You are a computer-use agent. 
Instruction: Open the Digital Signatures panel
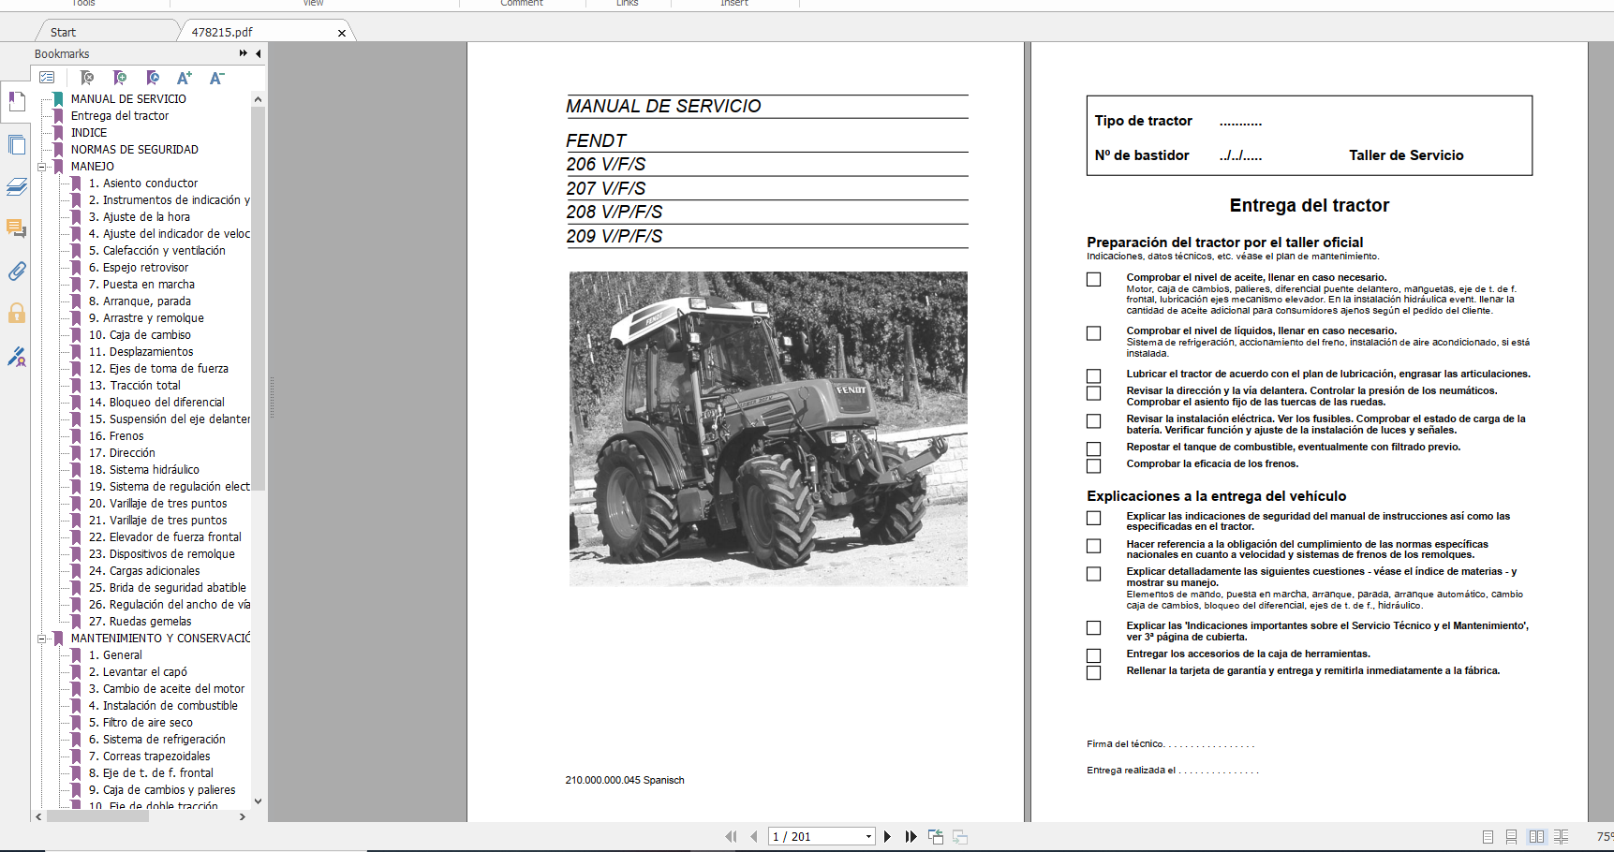tap(17, 357)
